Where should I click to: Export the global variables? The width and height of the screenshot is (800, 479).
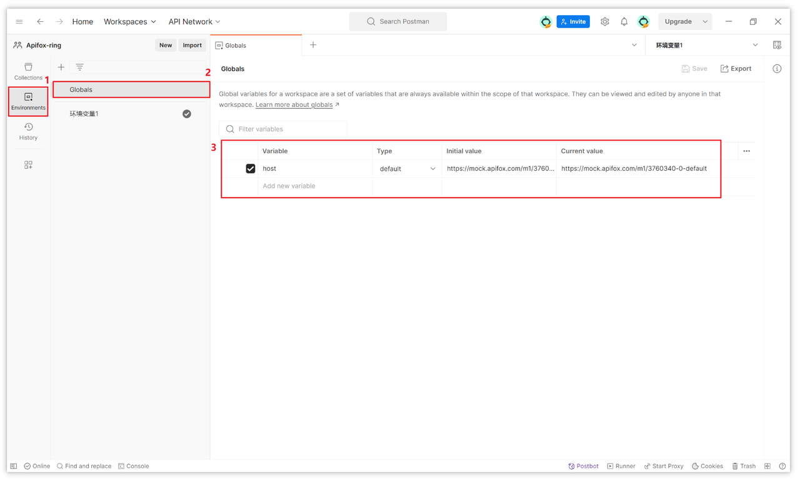point(736,69)
